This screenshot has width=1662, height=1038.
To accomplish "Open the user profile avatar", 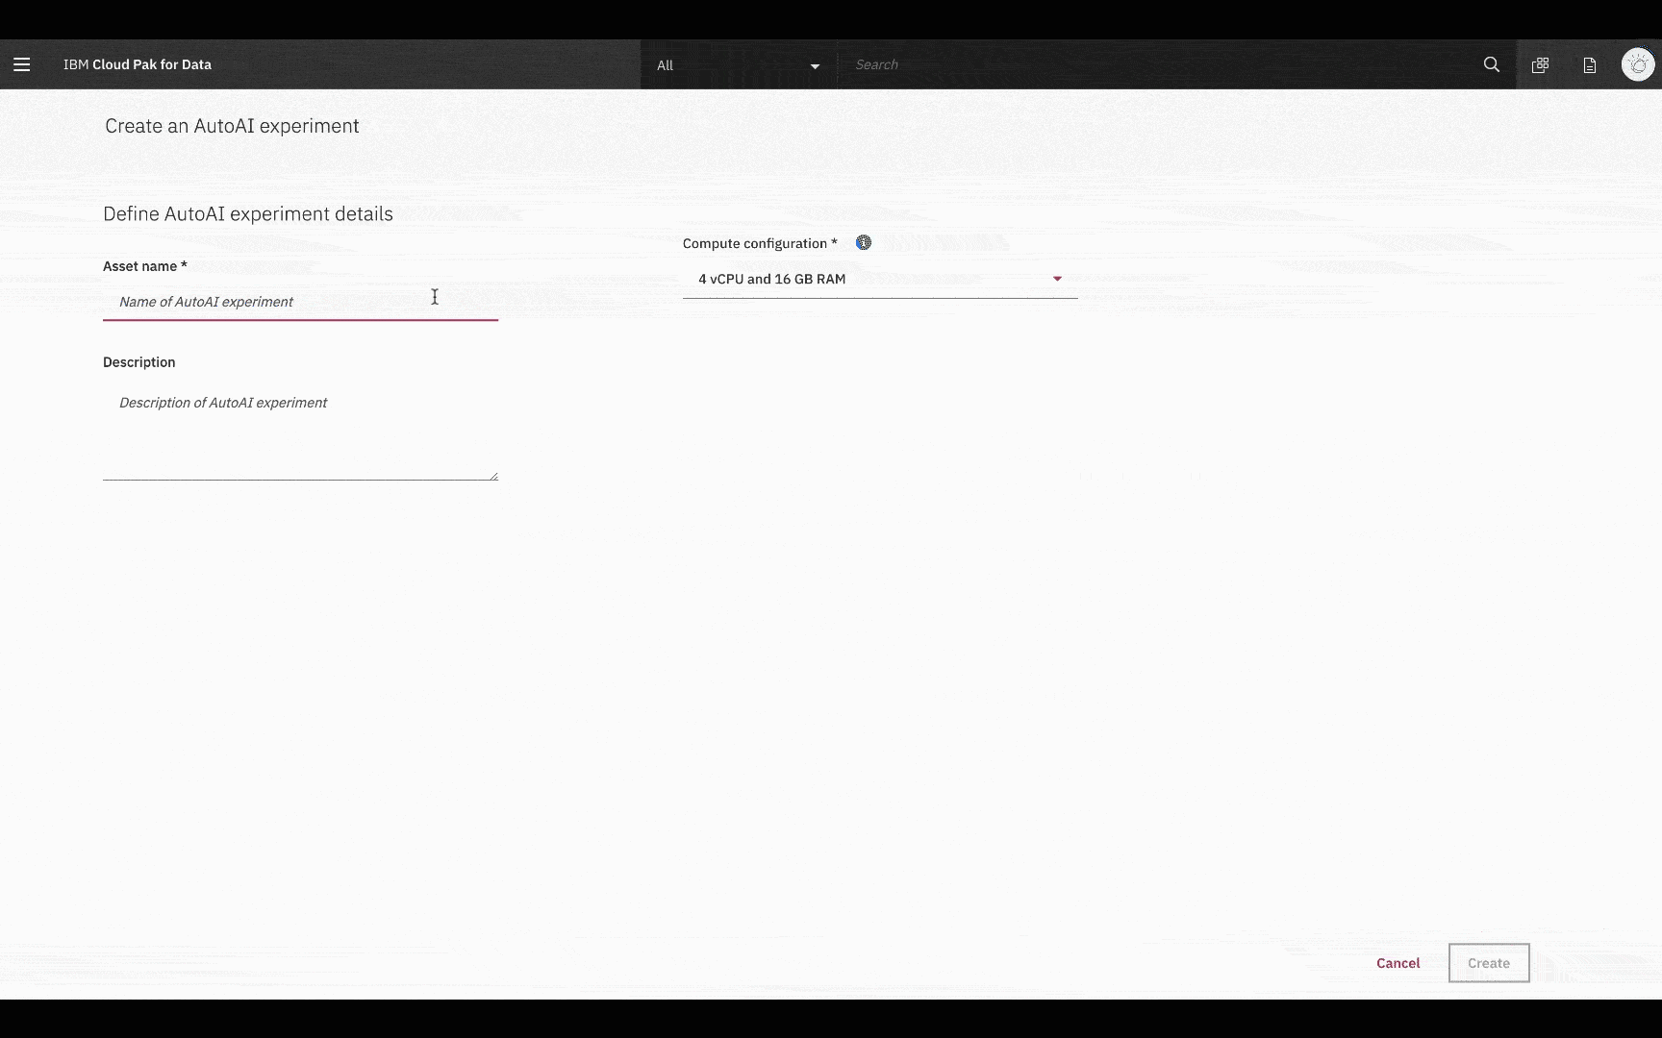I will (1638, 64).
